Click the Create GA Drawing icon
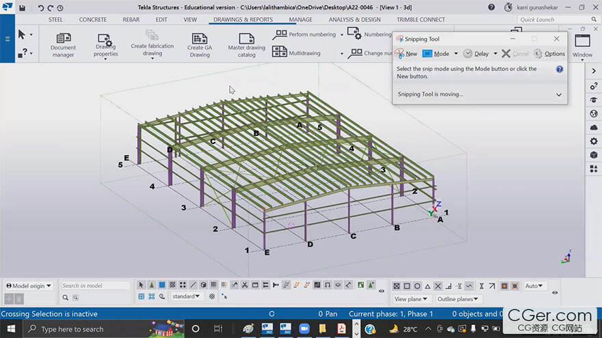This screenshot has height=338, width=602. (200, 45)
